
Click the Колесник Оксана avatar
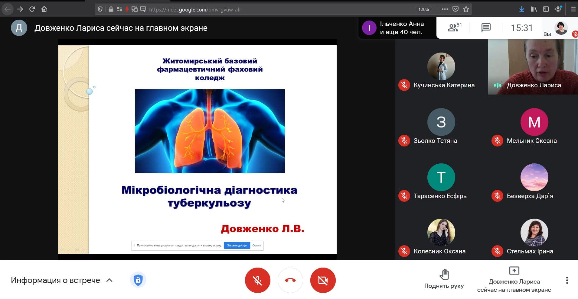[441, 233]
